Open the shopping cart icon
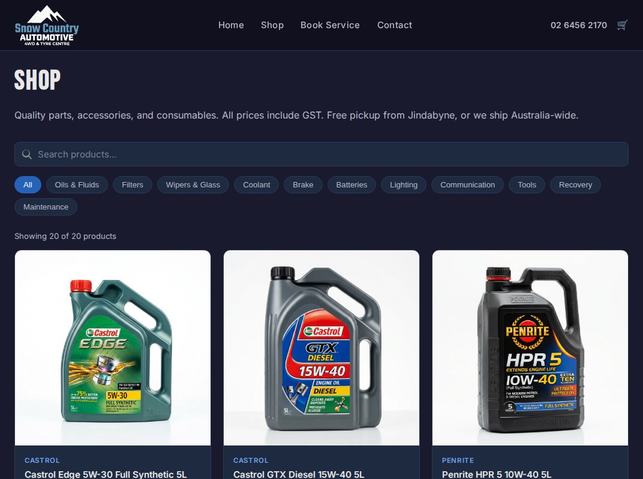This screenshot has height=479, width=643. [x=622, y=25]
